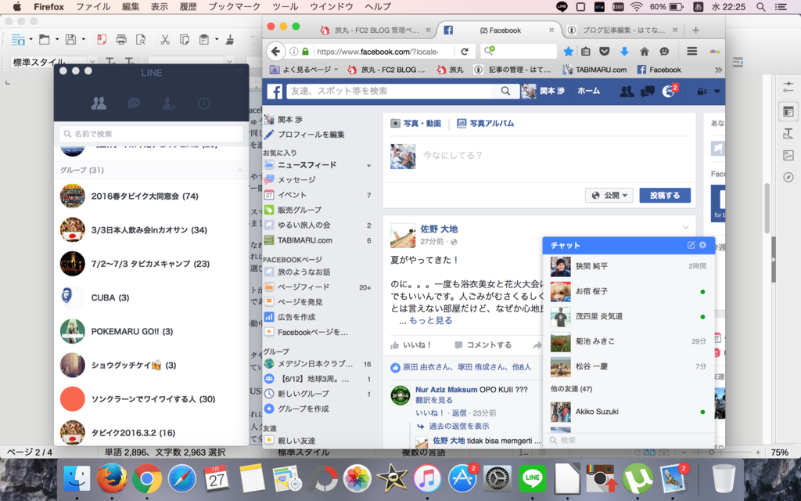801x501 pixels.
Task: Click cut scissors icon in word processor
Action: 164,39
